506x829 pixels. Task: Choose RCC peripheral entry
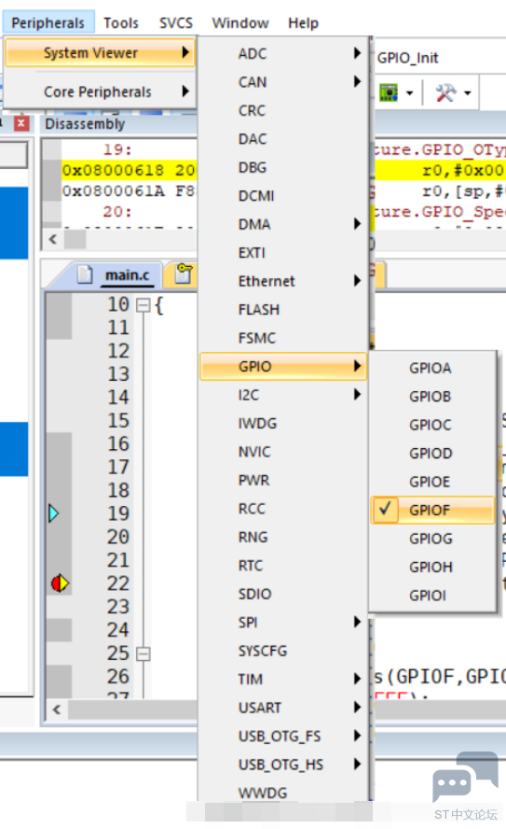283,509
